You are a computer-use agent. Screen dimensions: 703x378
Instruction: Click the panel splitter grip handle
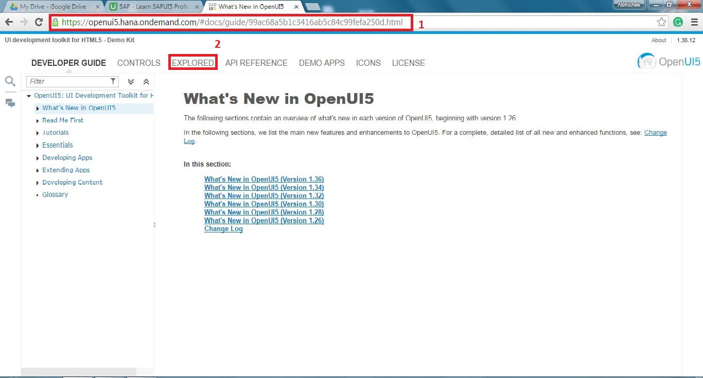coord(154,225)
